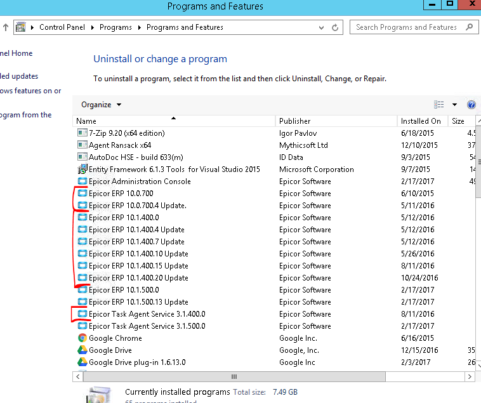Open Turn Windows features on or off link
This screenshot has width=481, height=403.
click(x=30, y=91)
